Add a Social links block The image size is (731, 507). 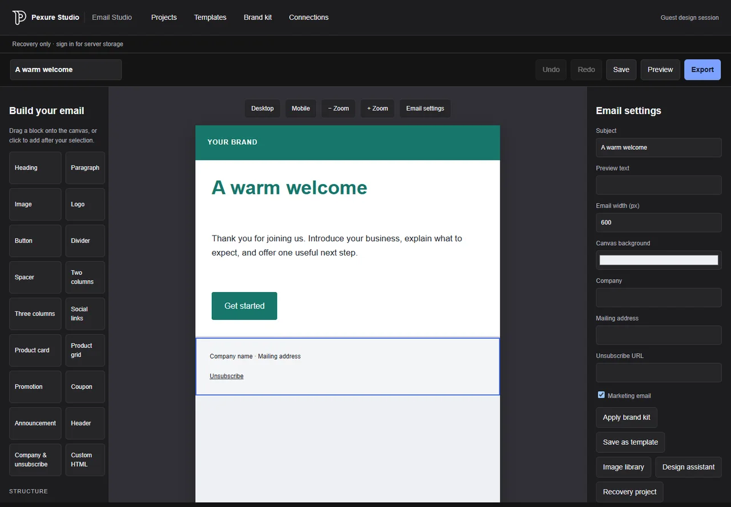point(85,314)
